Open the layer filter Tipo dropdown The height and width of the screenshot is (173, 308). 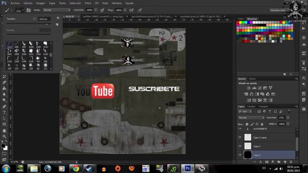[x=245, y=111]
